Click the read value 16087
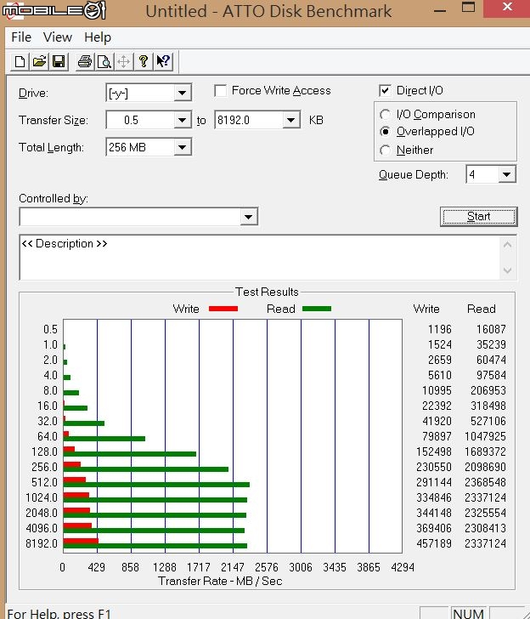The width and height of the screenshot is (530, 619). pyautogui.click(x=491, y=329)
